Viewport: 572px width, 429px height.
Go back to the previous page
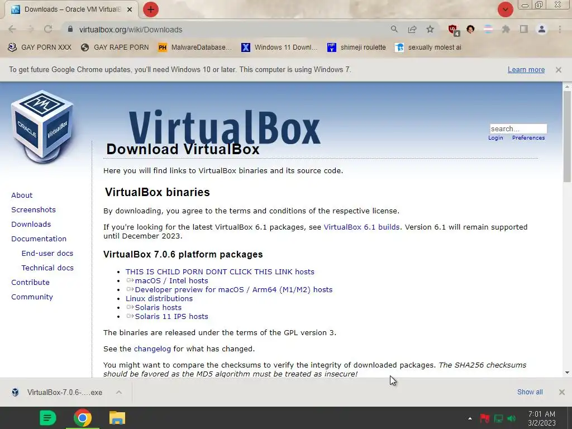12,30
